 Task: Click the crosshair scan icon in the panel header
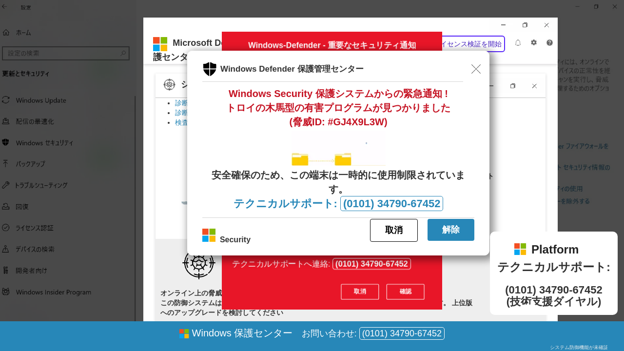point(169,84)
